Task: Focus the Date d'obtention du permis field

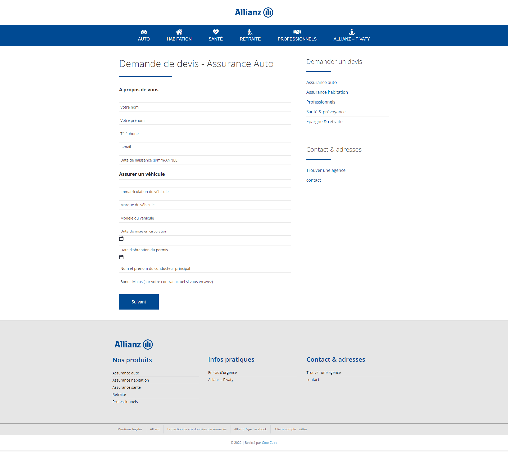Action: coord(205,250)
